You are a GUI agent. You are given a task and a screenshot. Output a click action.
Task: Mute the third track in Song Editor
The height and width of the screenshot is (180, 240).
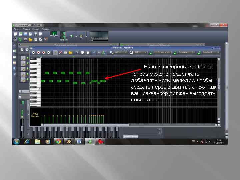click(x=28, y=68)
